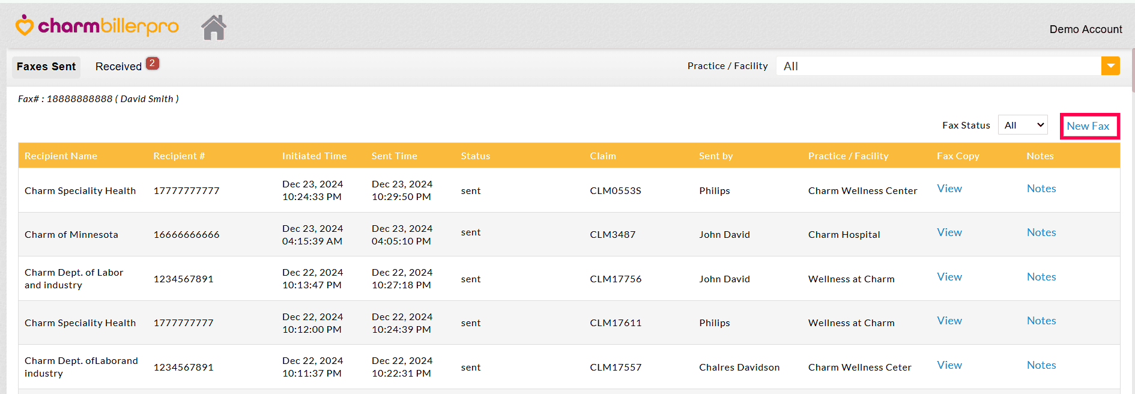Image resolution: width=1135 pixels, height=394 pixels.
Task: Switch to the Faxes Sent tab
Action: click(46, 67)
